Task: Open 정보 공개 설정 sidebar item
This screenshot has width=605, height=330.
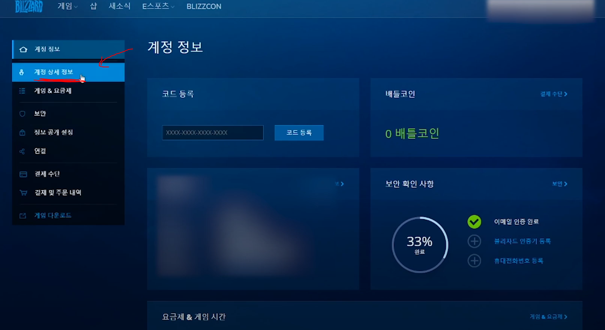Action: tap(68, 132)
